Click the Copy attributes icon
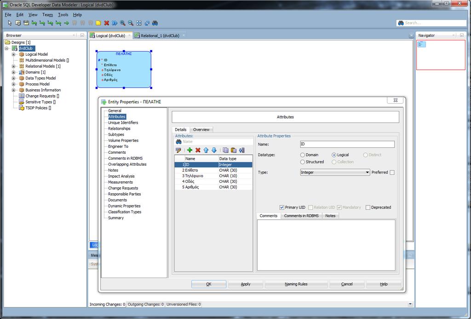Viewport: 471px width, 319px height. 225,150
